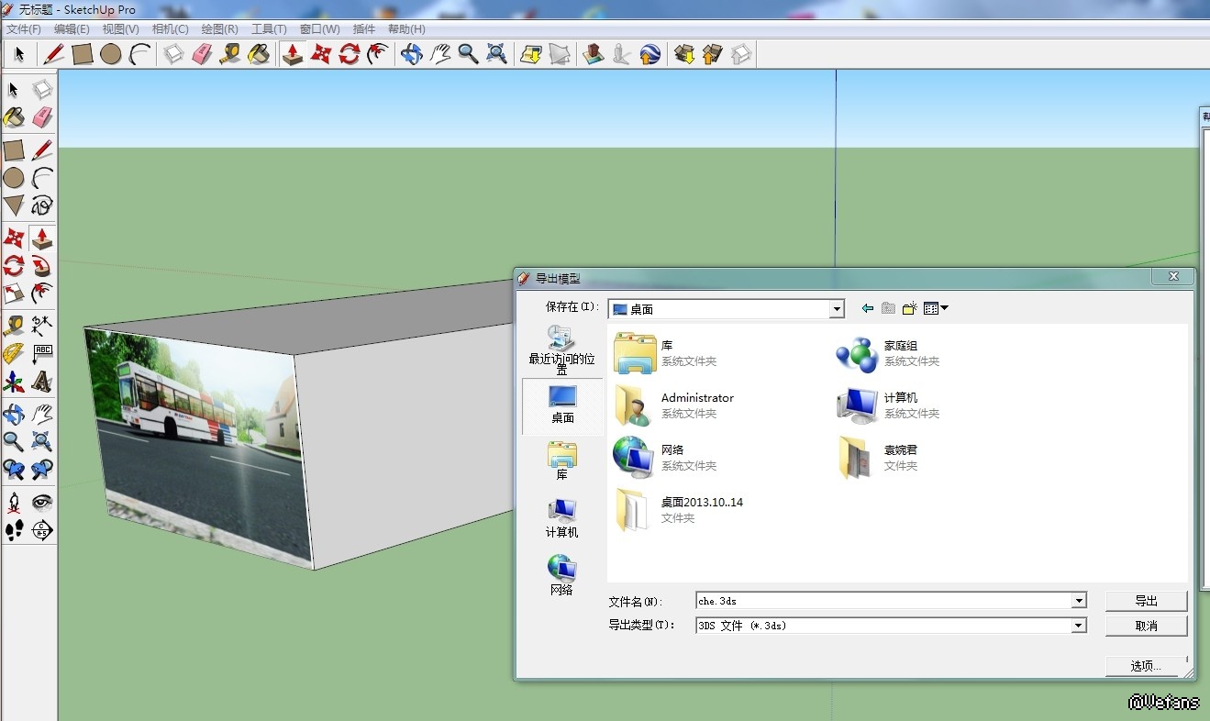Open the 相机(C) menu

(x=170, y=29)
